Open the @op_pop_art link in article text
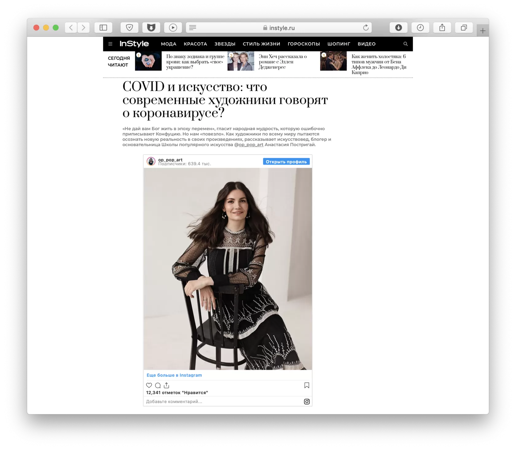 tap(249, 145)
